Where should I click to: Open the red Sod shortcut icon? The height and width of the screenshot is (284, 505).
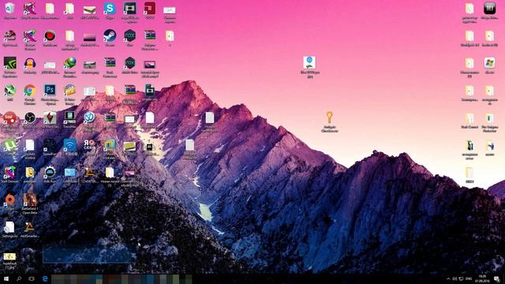coord(10,118)
